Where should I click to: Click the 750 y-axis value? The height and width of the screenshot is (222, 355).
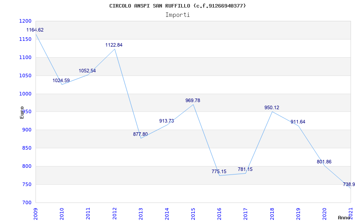tap(27, 184)
